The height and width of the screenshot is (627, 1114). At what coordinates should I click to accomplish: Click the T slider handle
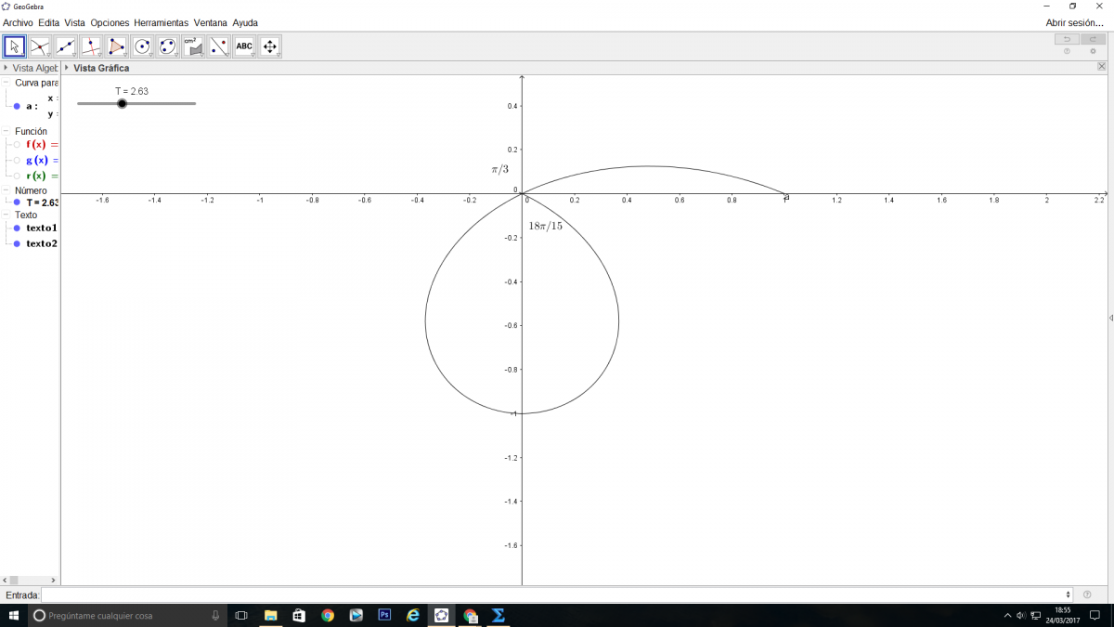(123, 104)
